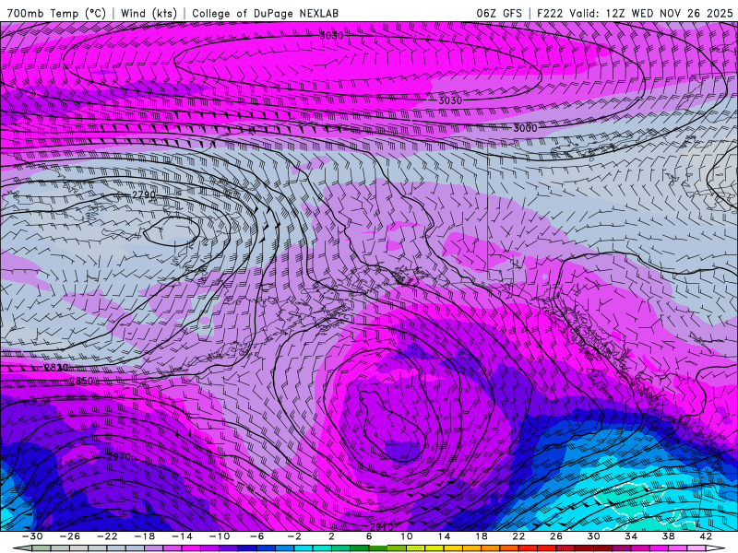Click the 3030 label on the innermost oval contour
This screenshot has width=738, height=553.
(x=331, y=35)
